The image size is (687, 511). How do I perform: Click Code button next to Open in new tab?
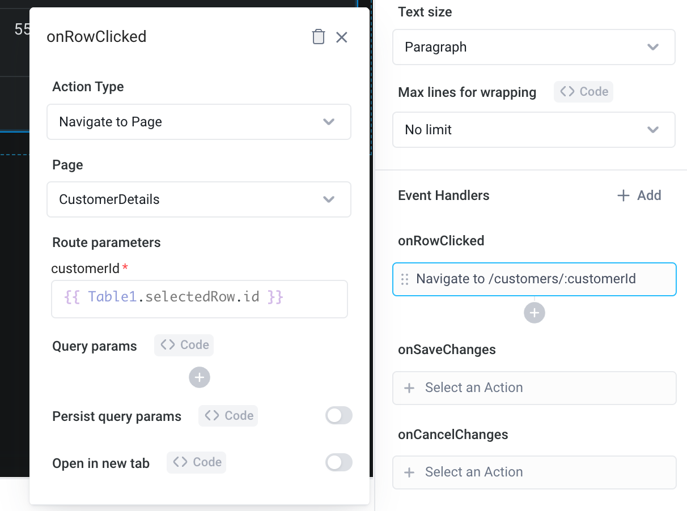[x=197, y=462]
